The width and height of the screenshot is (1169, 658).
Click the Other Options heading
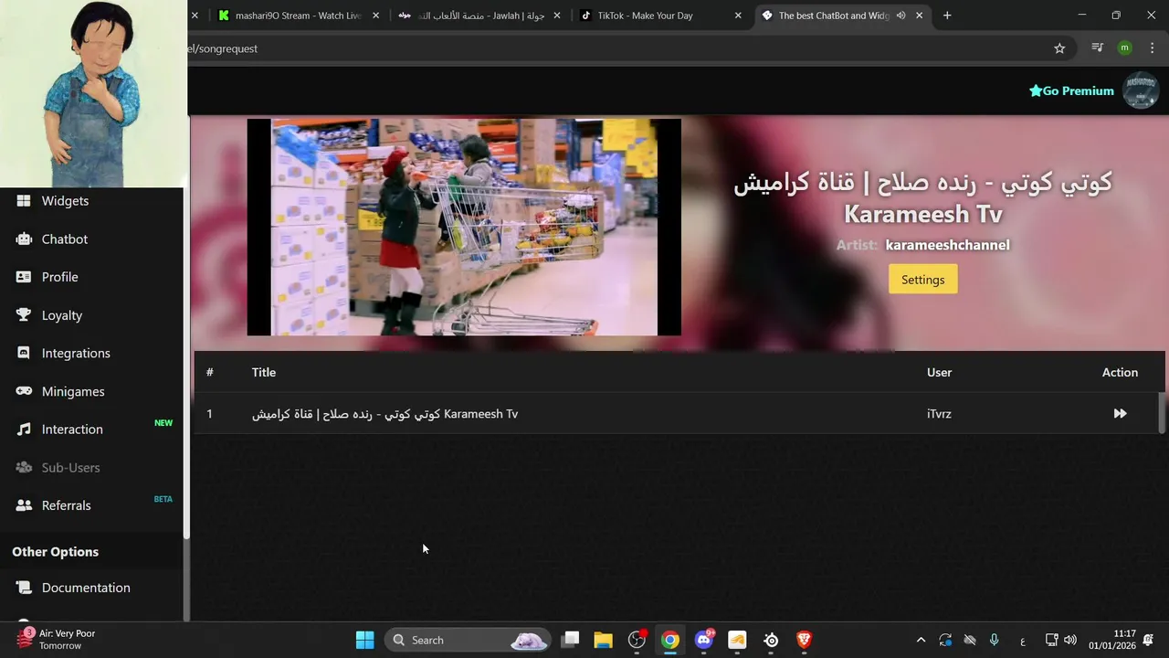(x=55, y=552)
